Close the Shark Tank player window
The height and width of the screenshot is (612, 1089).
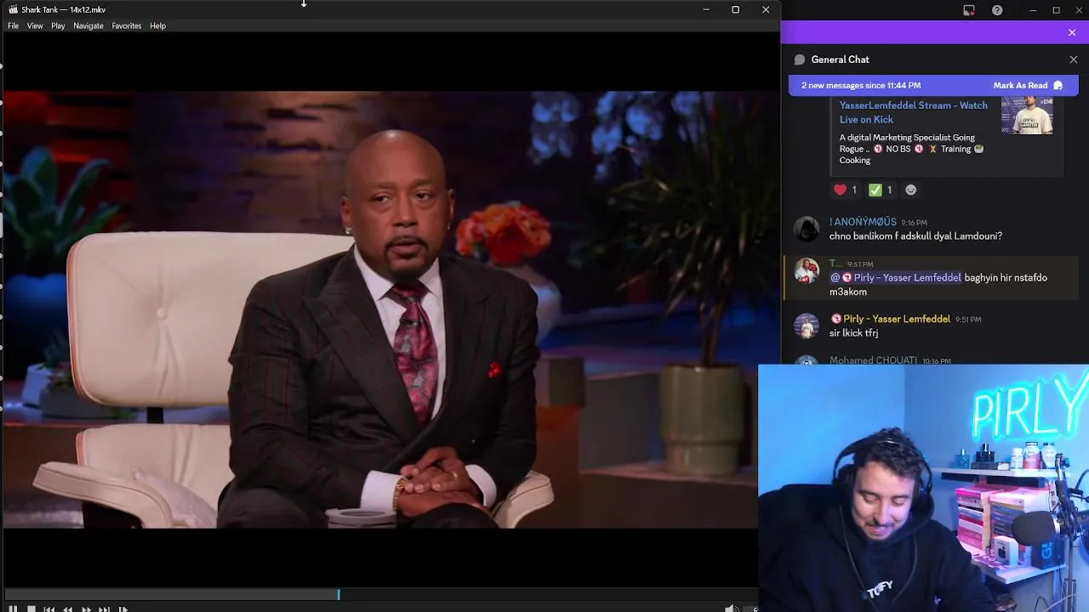[766, 9]
